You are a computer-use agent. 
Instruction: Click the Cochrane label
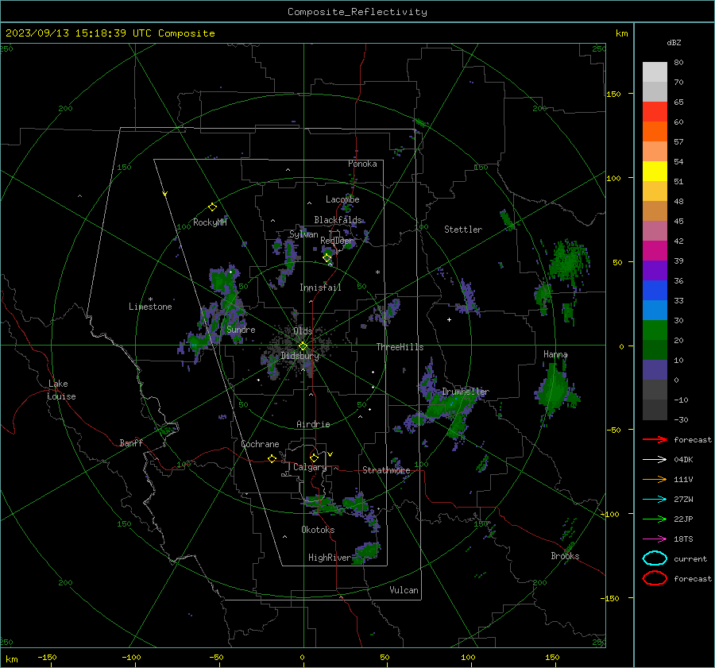[x=260, y=444]
